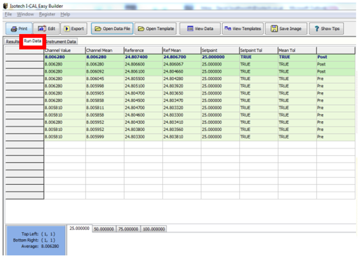Click the Mean Tol column header
Screen dimensions: 358x256
tap(297, 50)
